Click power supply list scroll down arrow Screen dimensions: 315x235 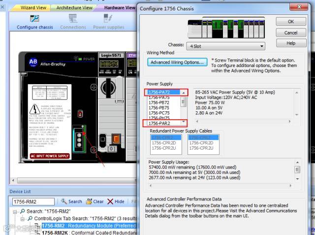tap(184, 122)
